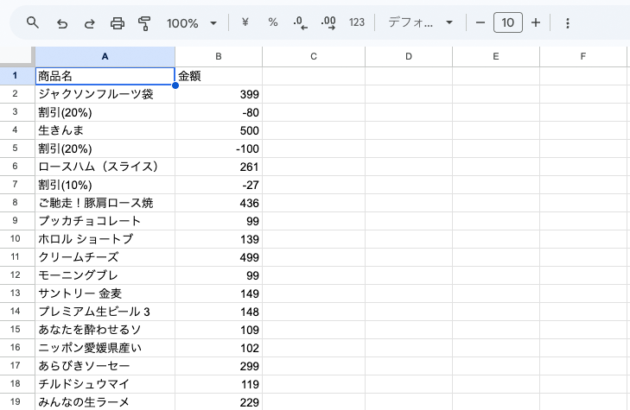Select column D header
Viewport: 630px width, 410px height.
click(409, 57)
